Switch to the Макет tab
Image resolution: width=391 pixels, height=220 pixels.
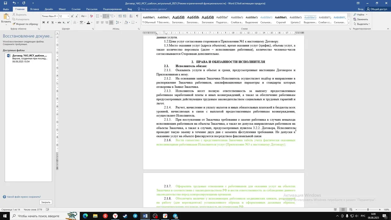click(x=62, y=9)
